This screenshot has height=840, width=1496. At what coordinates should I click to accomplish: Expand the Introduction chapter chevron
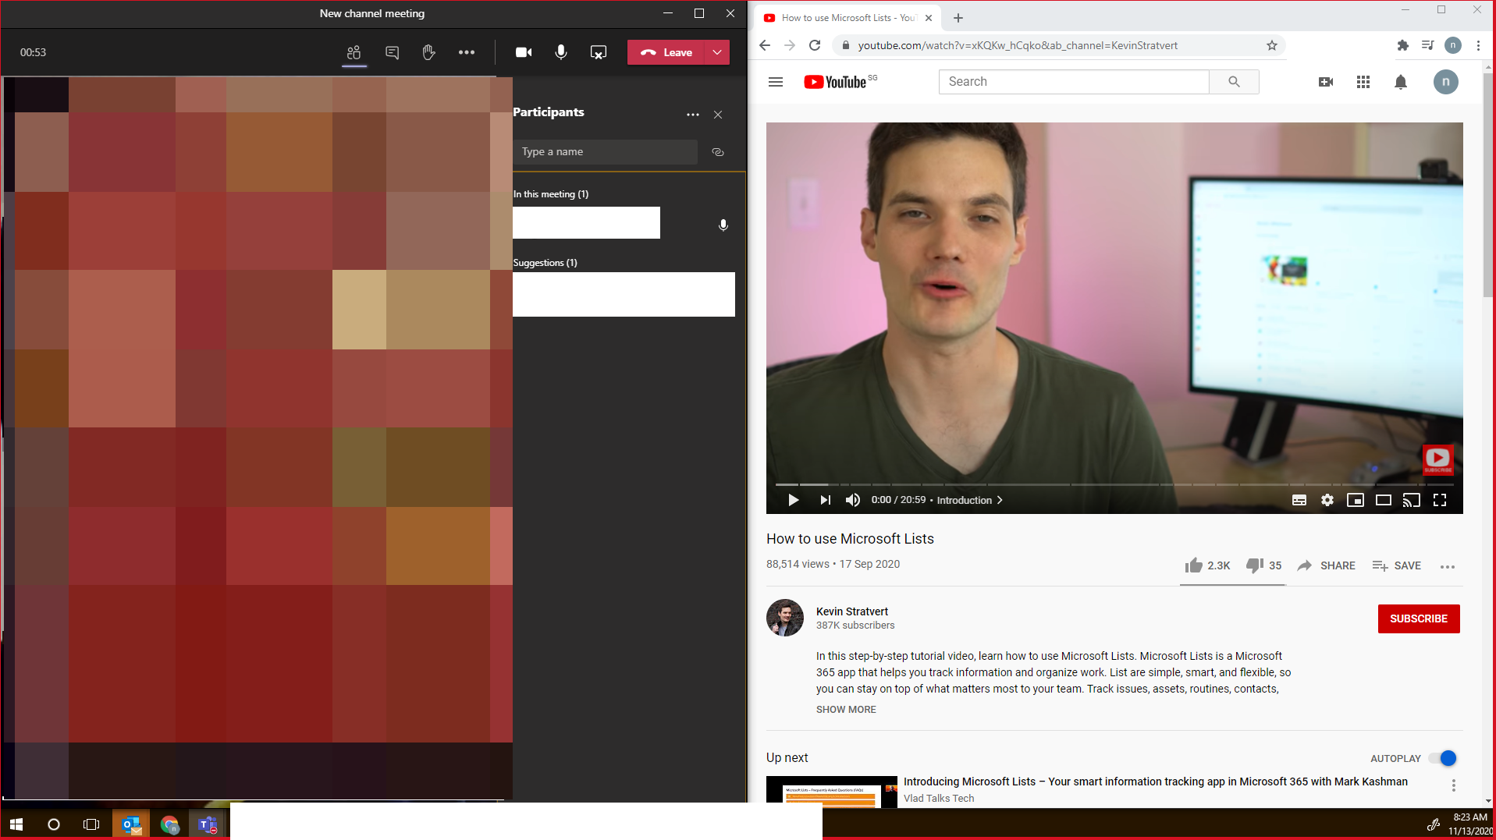(1000, 500)
